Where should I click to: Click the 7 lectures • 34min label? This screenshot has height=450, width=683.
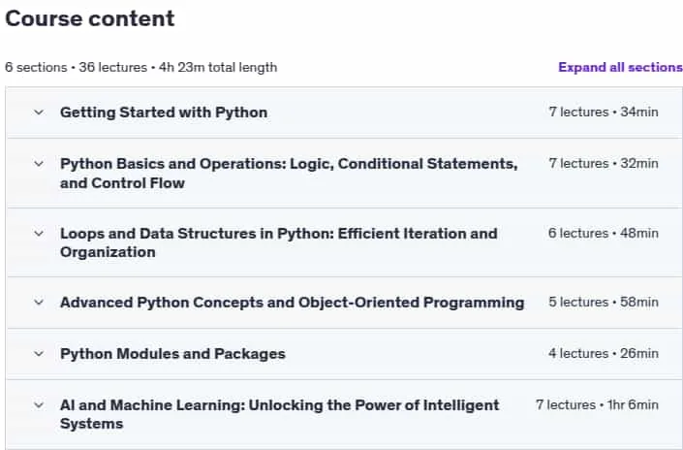coord(604,112)
